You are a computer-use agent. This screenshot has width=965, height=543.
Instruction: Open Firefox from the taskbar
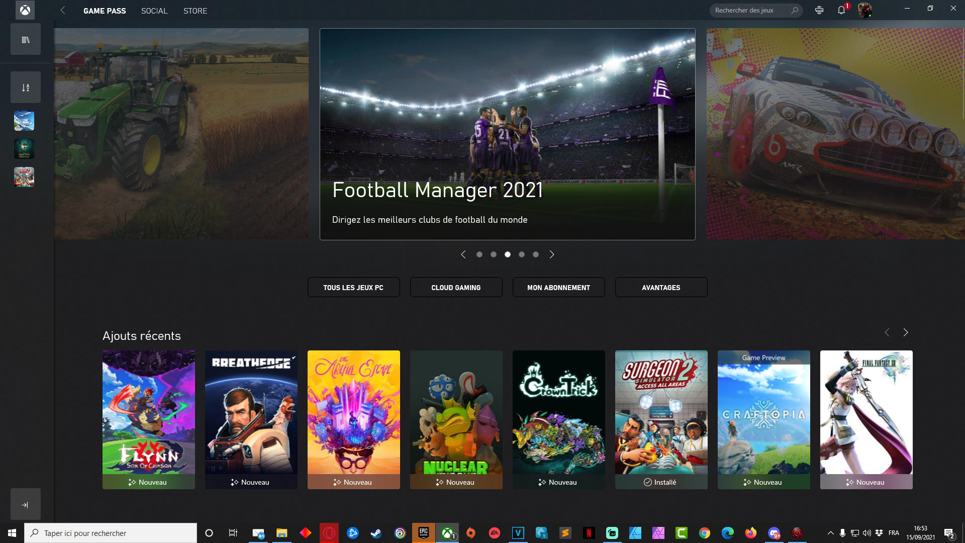click(x=751, y=533)
